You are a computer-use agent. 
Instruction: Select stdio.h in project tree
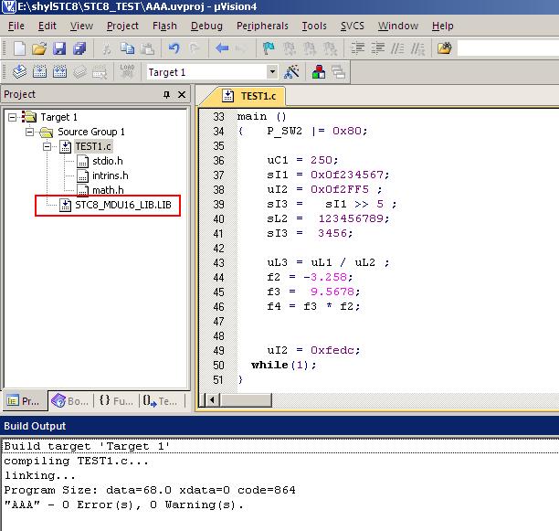pyautogui.click(x=107, y=161)
